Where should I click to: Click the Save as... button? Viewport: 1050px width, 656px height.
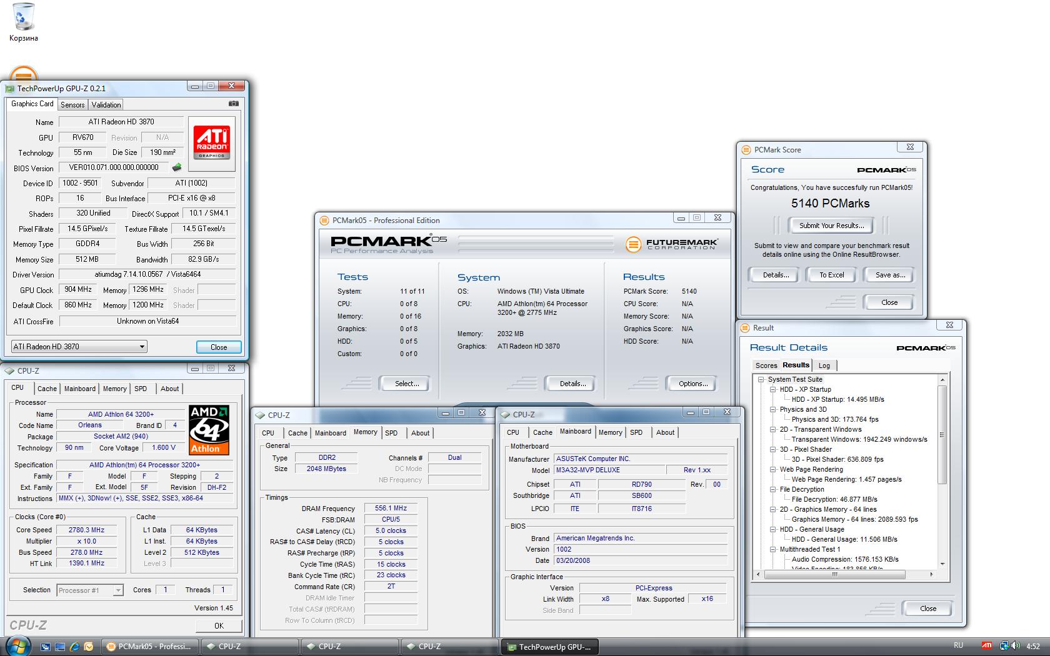pyautogui.click(x=890, y=275)
